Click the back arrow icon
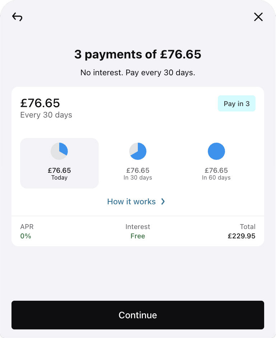 (17, 17)
